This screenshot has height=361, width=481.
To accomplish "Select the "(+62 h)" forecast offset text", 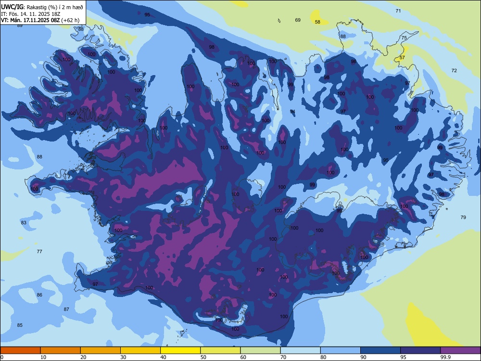I will 70,20.
